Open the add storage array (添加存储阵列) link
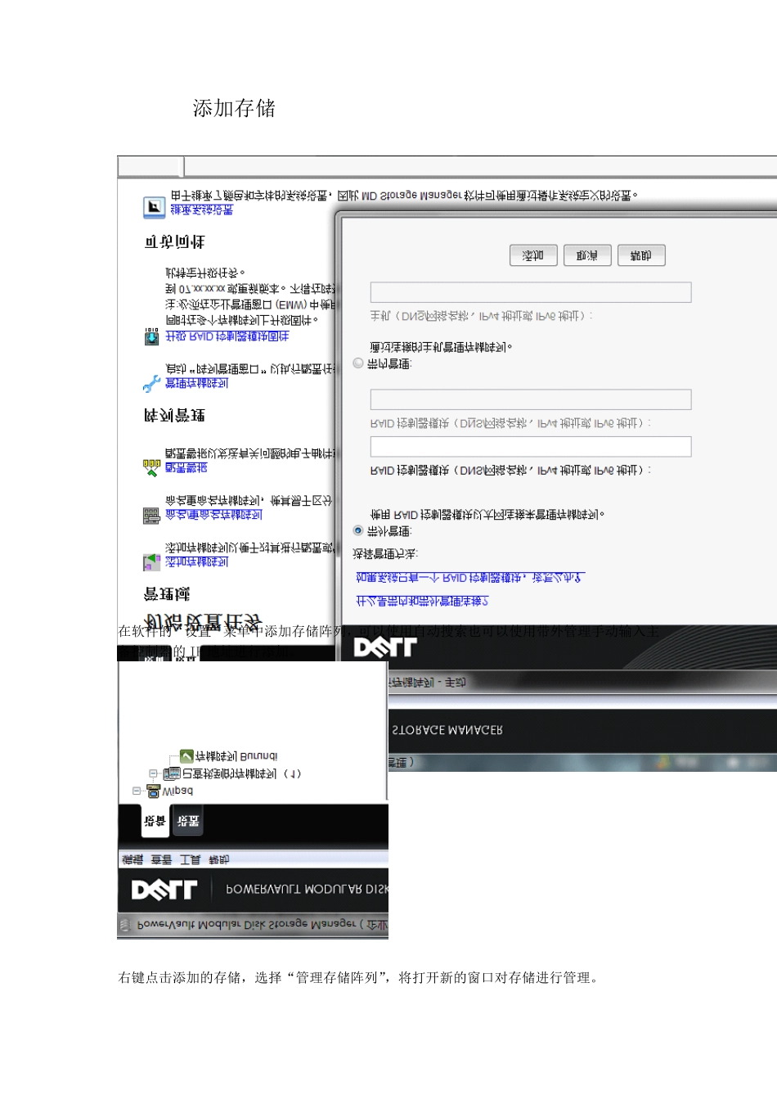 [x=197, y=562]
